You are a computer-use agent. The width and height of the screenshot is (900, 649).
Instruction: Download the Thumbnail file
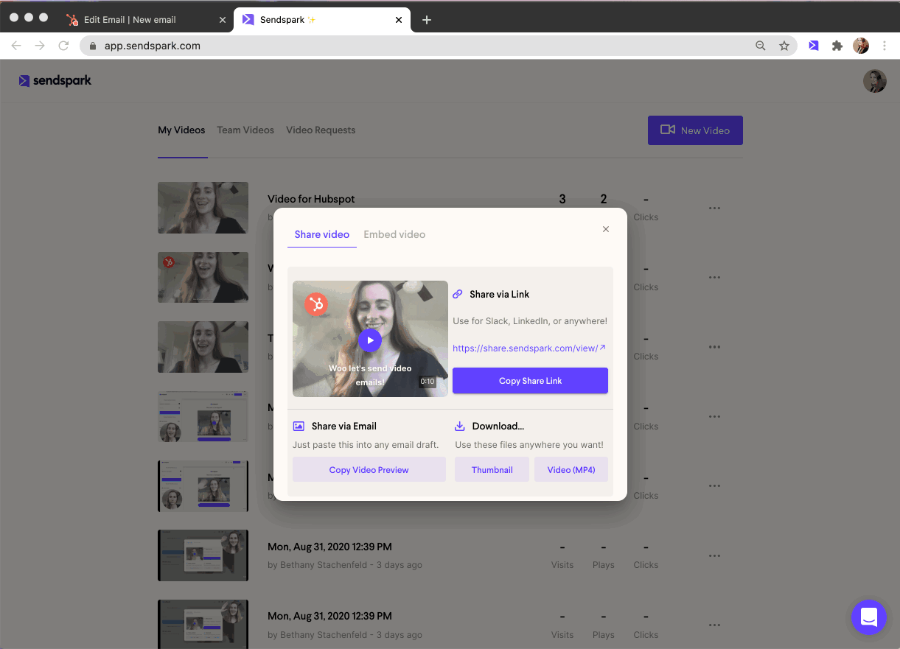tap(492, 470)
